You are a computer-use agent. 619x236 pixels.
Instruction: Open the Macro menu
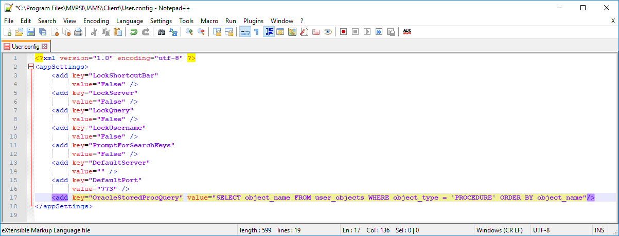coord(209,21)
